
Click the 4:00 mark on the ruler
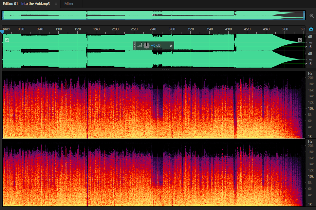pos(228,29)
